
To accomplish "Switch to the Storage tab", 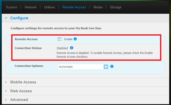I will 115,7.
